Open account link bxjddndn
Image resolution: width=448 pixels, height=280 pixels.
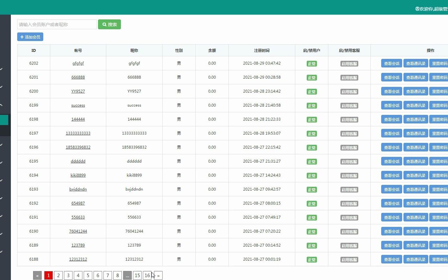click(x=78, y=189)
